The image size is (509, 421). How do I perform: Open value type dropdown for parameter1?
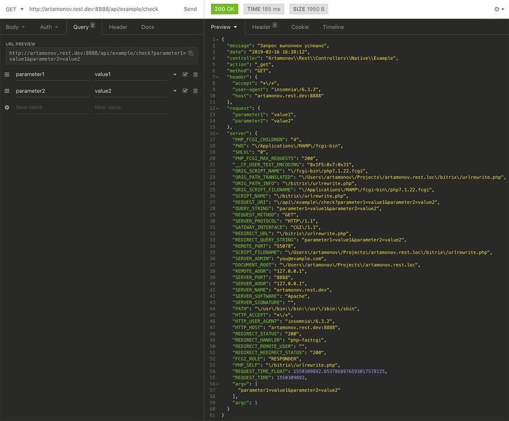point(175,74)
